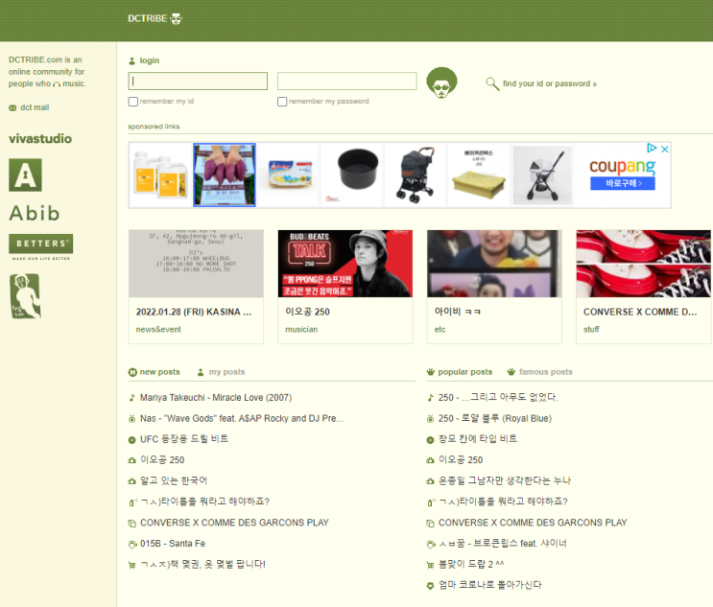Open the Abib 'A' logo banner
This screenshot has width=713, height=607.
coord(26,175)
